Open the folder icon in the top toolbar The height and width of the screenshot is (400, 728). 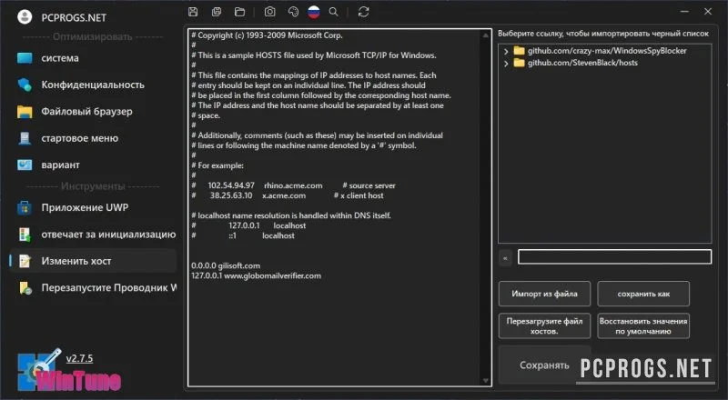[x=239, y=12]
